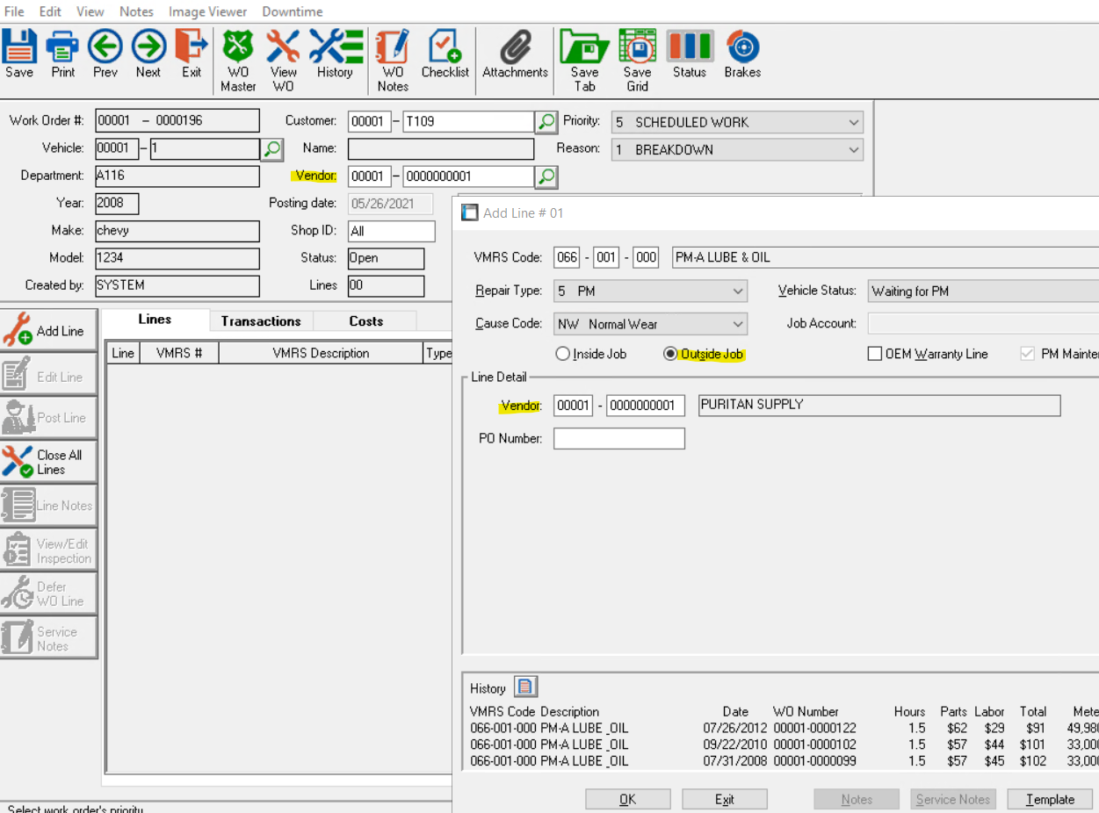Enable the OEM Warranty Line checkbox
The image size is (1099, 813).
point(875,354)
